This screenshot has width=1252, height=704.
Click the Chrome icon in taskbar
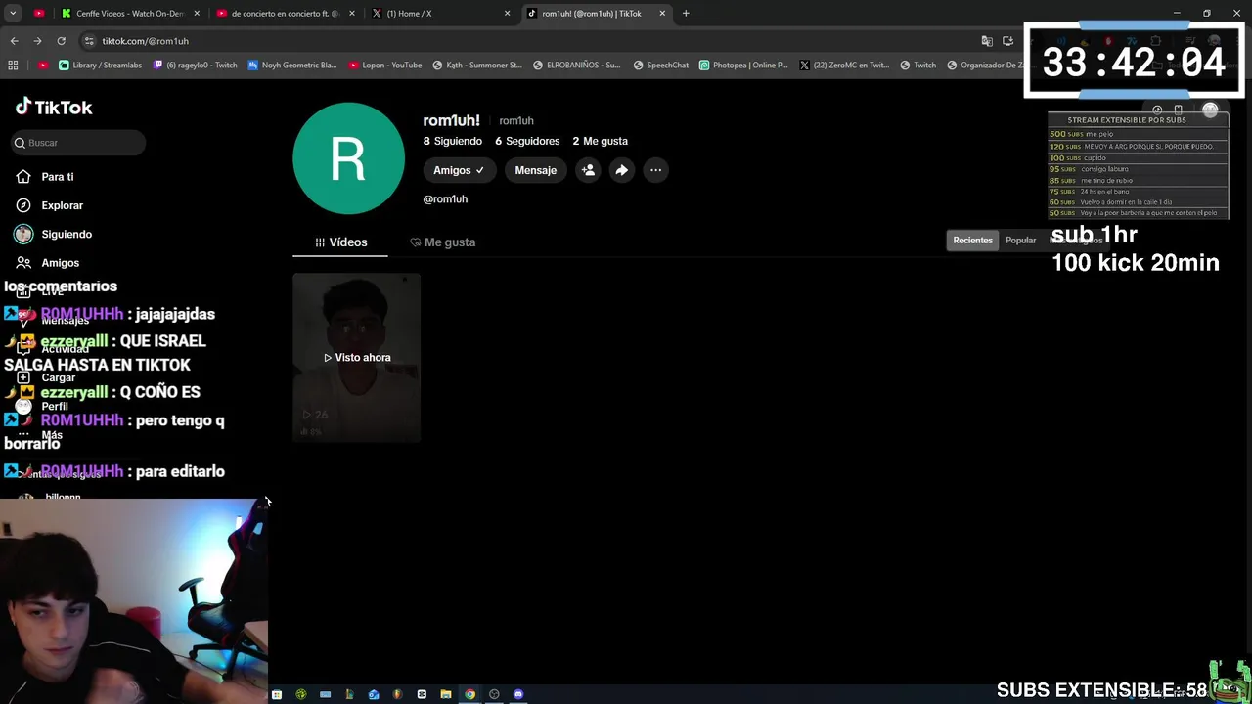(x=469, y=694)
